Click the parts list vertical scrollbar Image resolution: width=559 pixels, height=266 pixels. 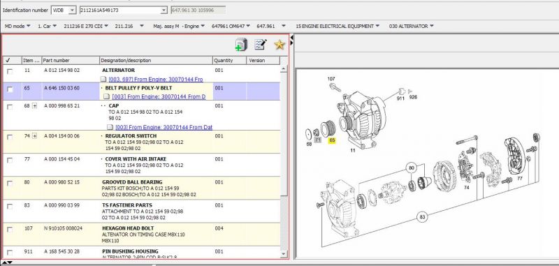point(284,161)
